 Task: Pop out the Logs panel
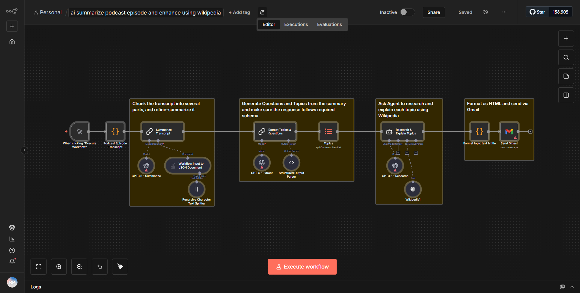click(562, 287)
